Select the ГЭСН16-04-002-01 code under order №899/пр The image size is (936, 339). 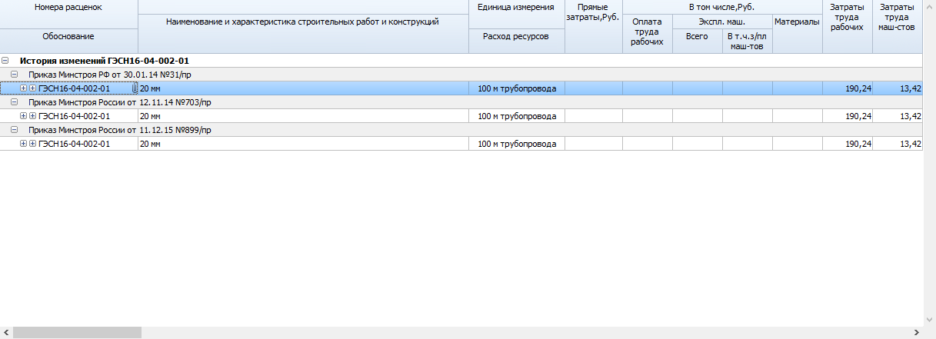74,144
